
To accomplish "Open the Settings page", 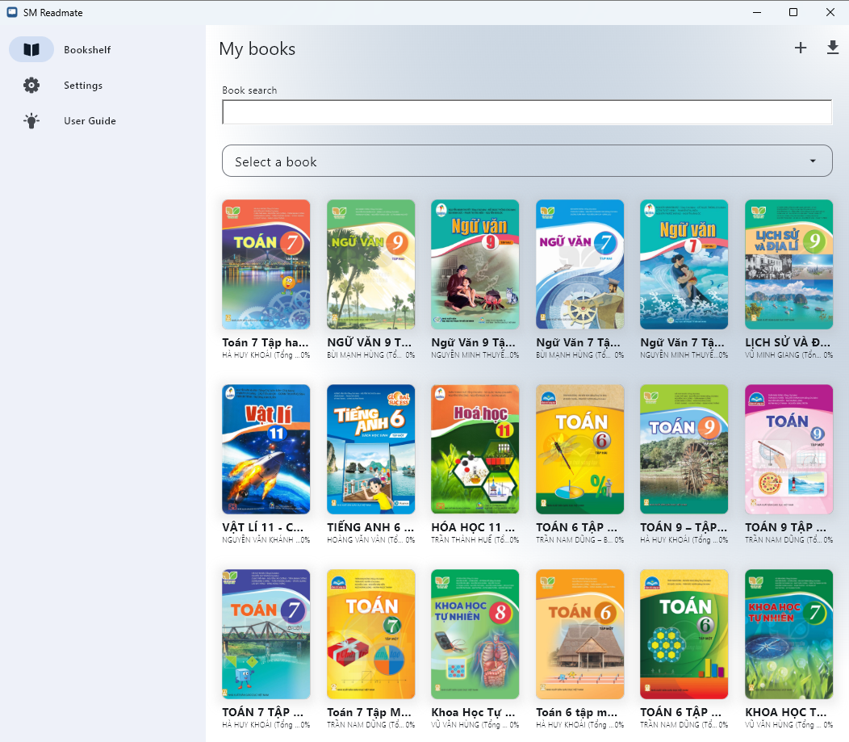I will pyautogui.click(x=83, y=86).
